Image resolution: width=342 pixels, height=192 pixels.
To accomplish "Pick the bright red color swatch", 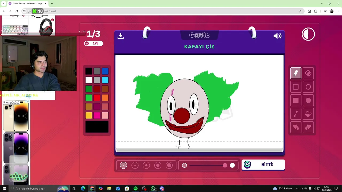I will tap(97, 98).
